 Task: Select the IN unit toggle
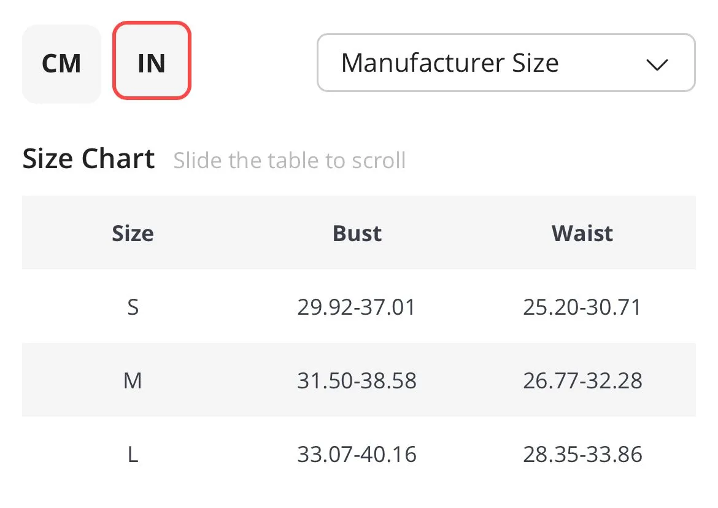(152, 60)
